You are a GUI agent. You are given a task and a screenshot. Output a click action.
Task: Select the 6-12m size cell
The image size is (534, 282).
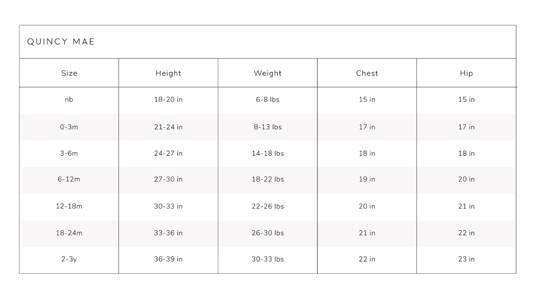pos(69,180)
